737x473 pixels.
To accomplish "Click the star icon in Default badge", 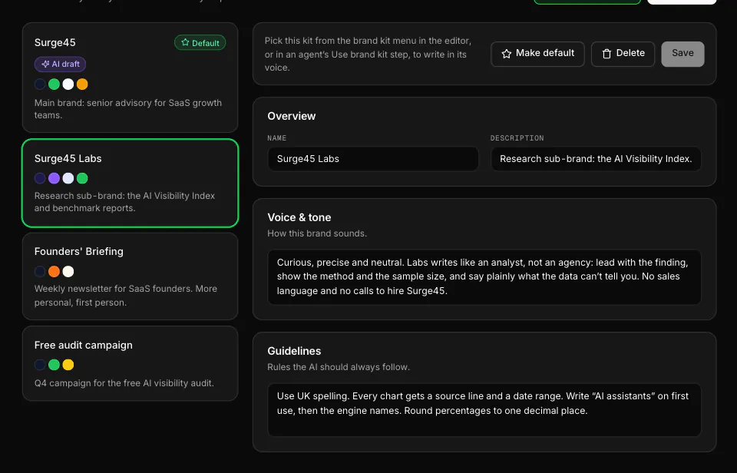I will [x=185, y=42].
